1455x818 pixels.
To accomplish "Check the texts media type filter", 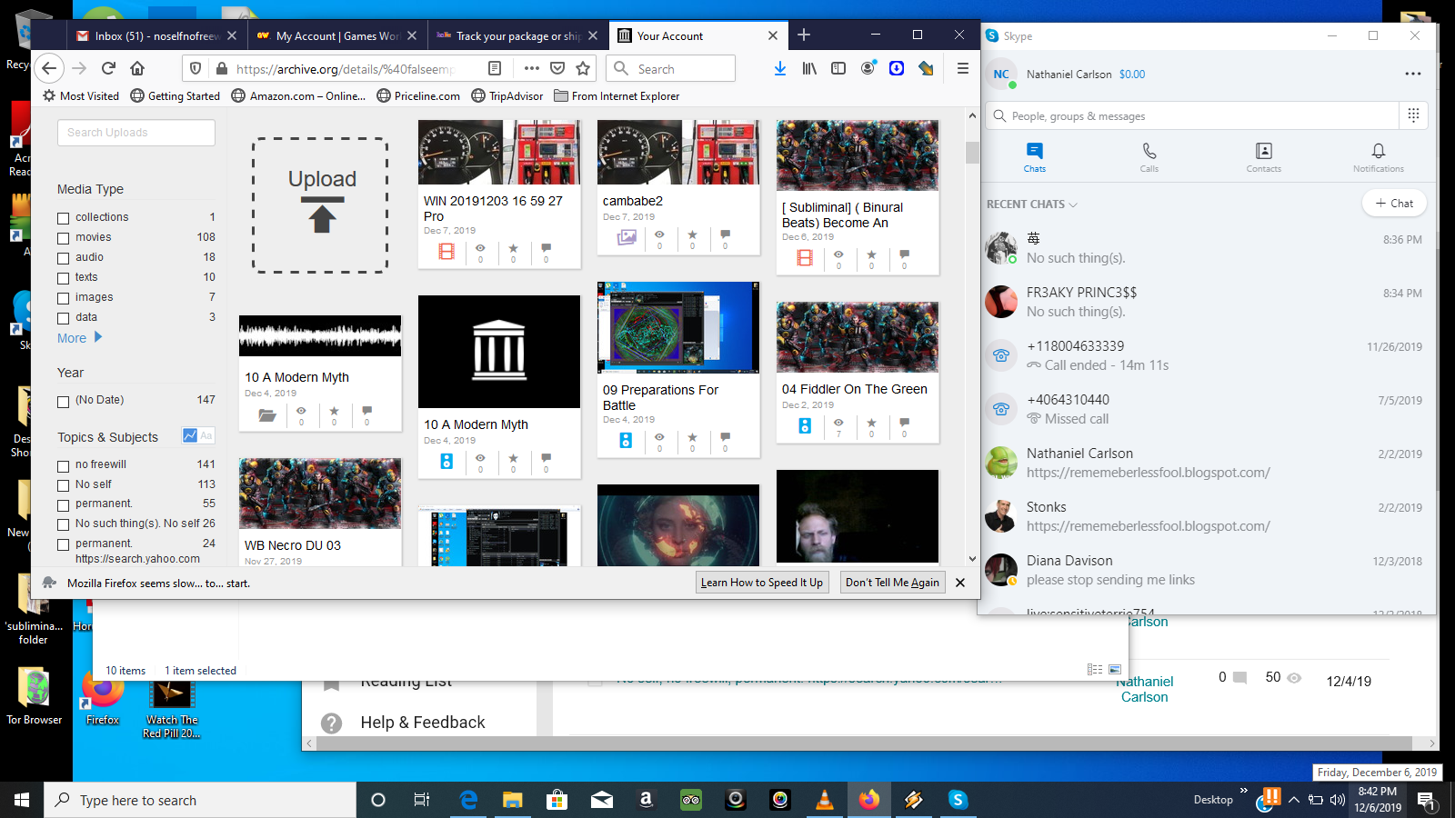I will (x=64, y=278).
